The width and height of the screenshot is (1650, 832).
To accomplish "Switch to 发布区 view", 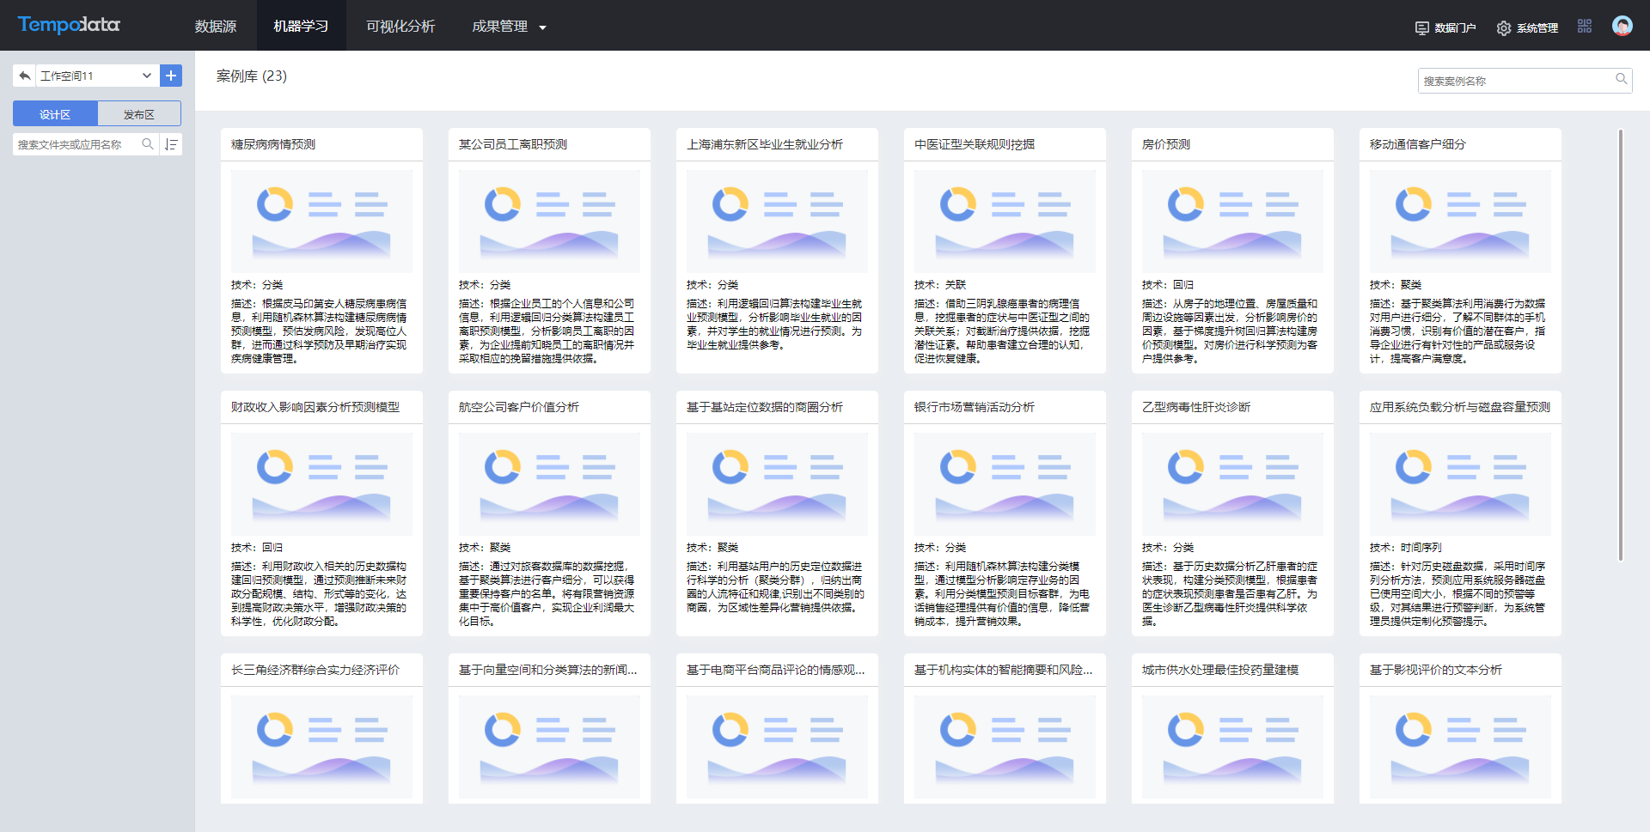I will click(139, 114).
